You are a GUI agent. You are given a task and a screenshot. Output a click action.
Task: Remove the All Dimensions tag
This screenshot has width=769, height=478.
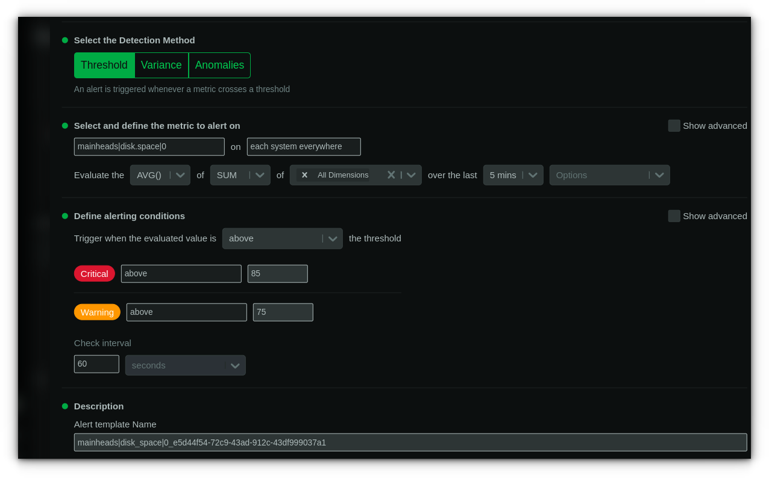pyautogui.click(x=304, y=175)
